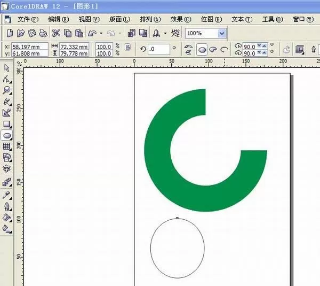
Task: Click the Print icon in toolbar
Action: pyautogui.click(x=43, y=33)
